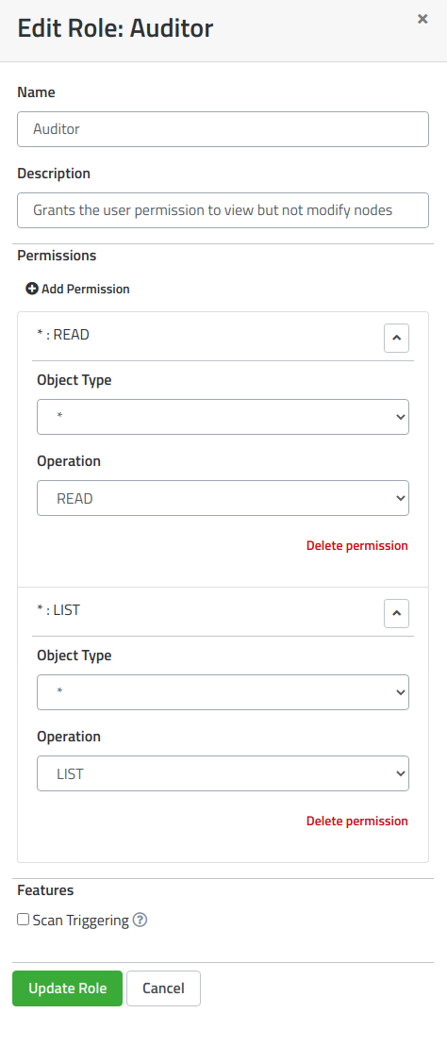Delete the * : READ permission

point(356,546)
